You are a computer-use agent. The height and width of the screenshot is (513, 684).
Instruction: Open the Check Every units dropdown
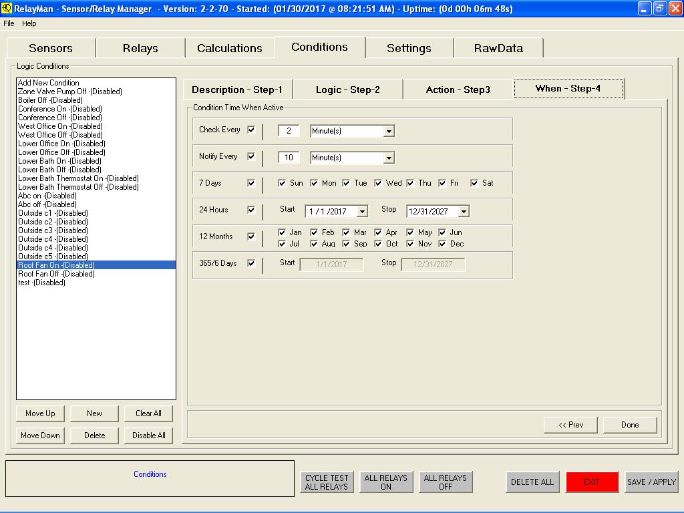(x=389, y=132)
